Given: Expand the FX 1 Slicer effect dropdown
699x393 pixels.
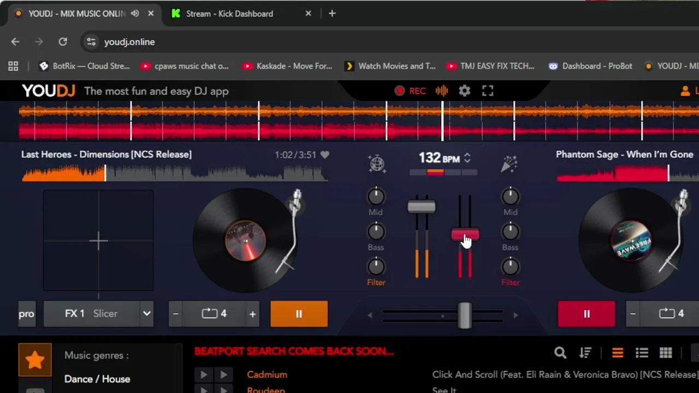Looking at the screenshot, I should click(x=146, y=314).
